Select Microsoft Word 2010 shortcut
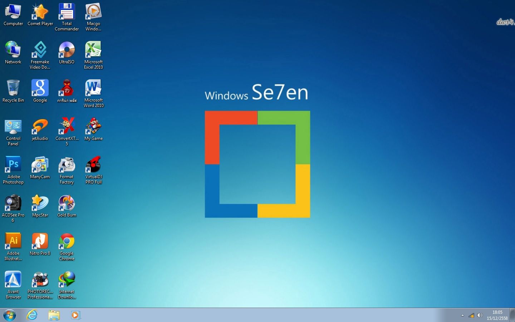 click(x=93, y=93)
